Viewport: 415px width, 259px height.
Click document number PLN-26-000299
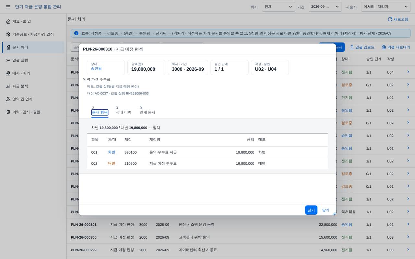pyautogui.click(x=84, y=250)
